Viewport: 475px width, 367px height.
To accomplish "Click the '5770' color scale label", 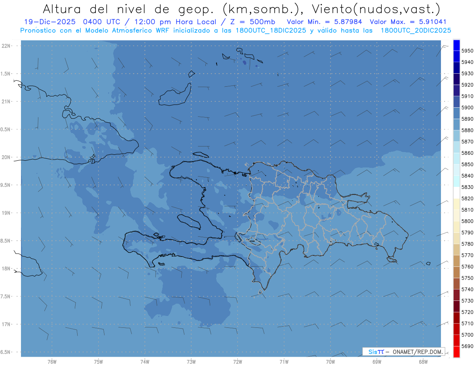I will tap(467, 255).
